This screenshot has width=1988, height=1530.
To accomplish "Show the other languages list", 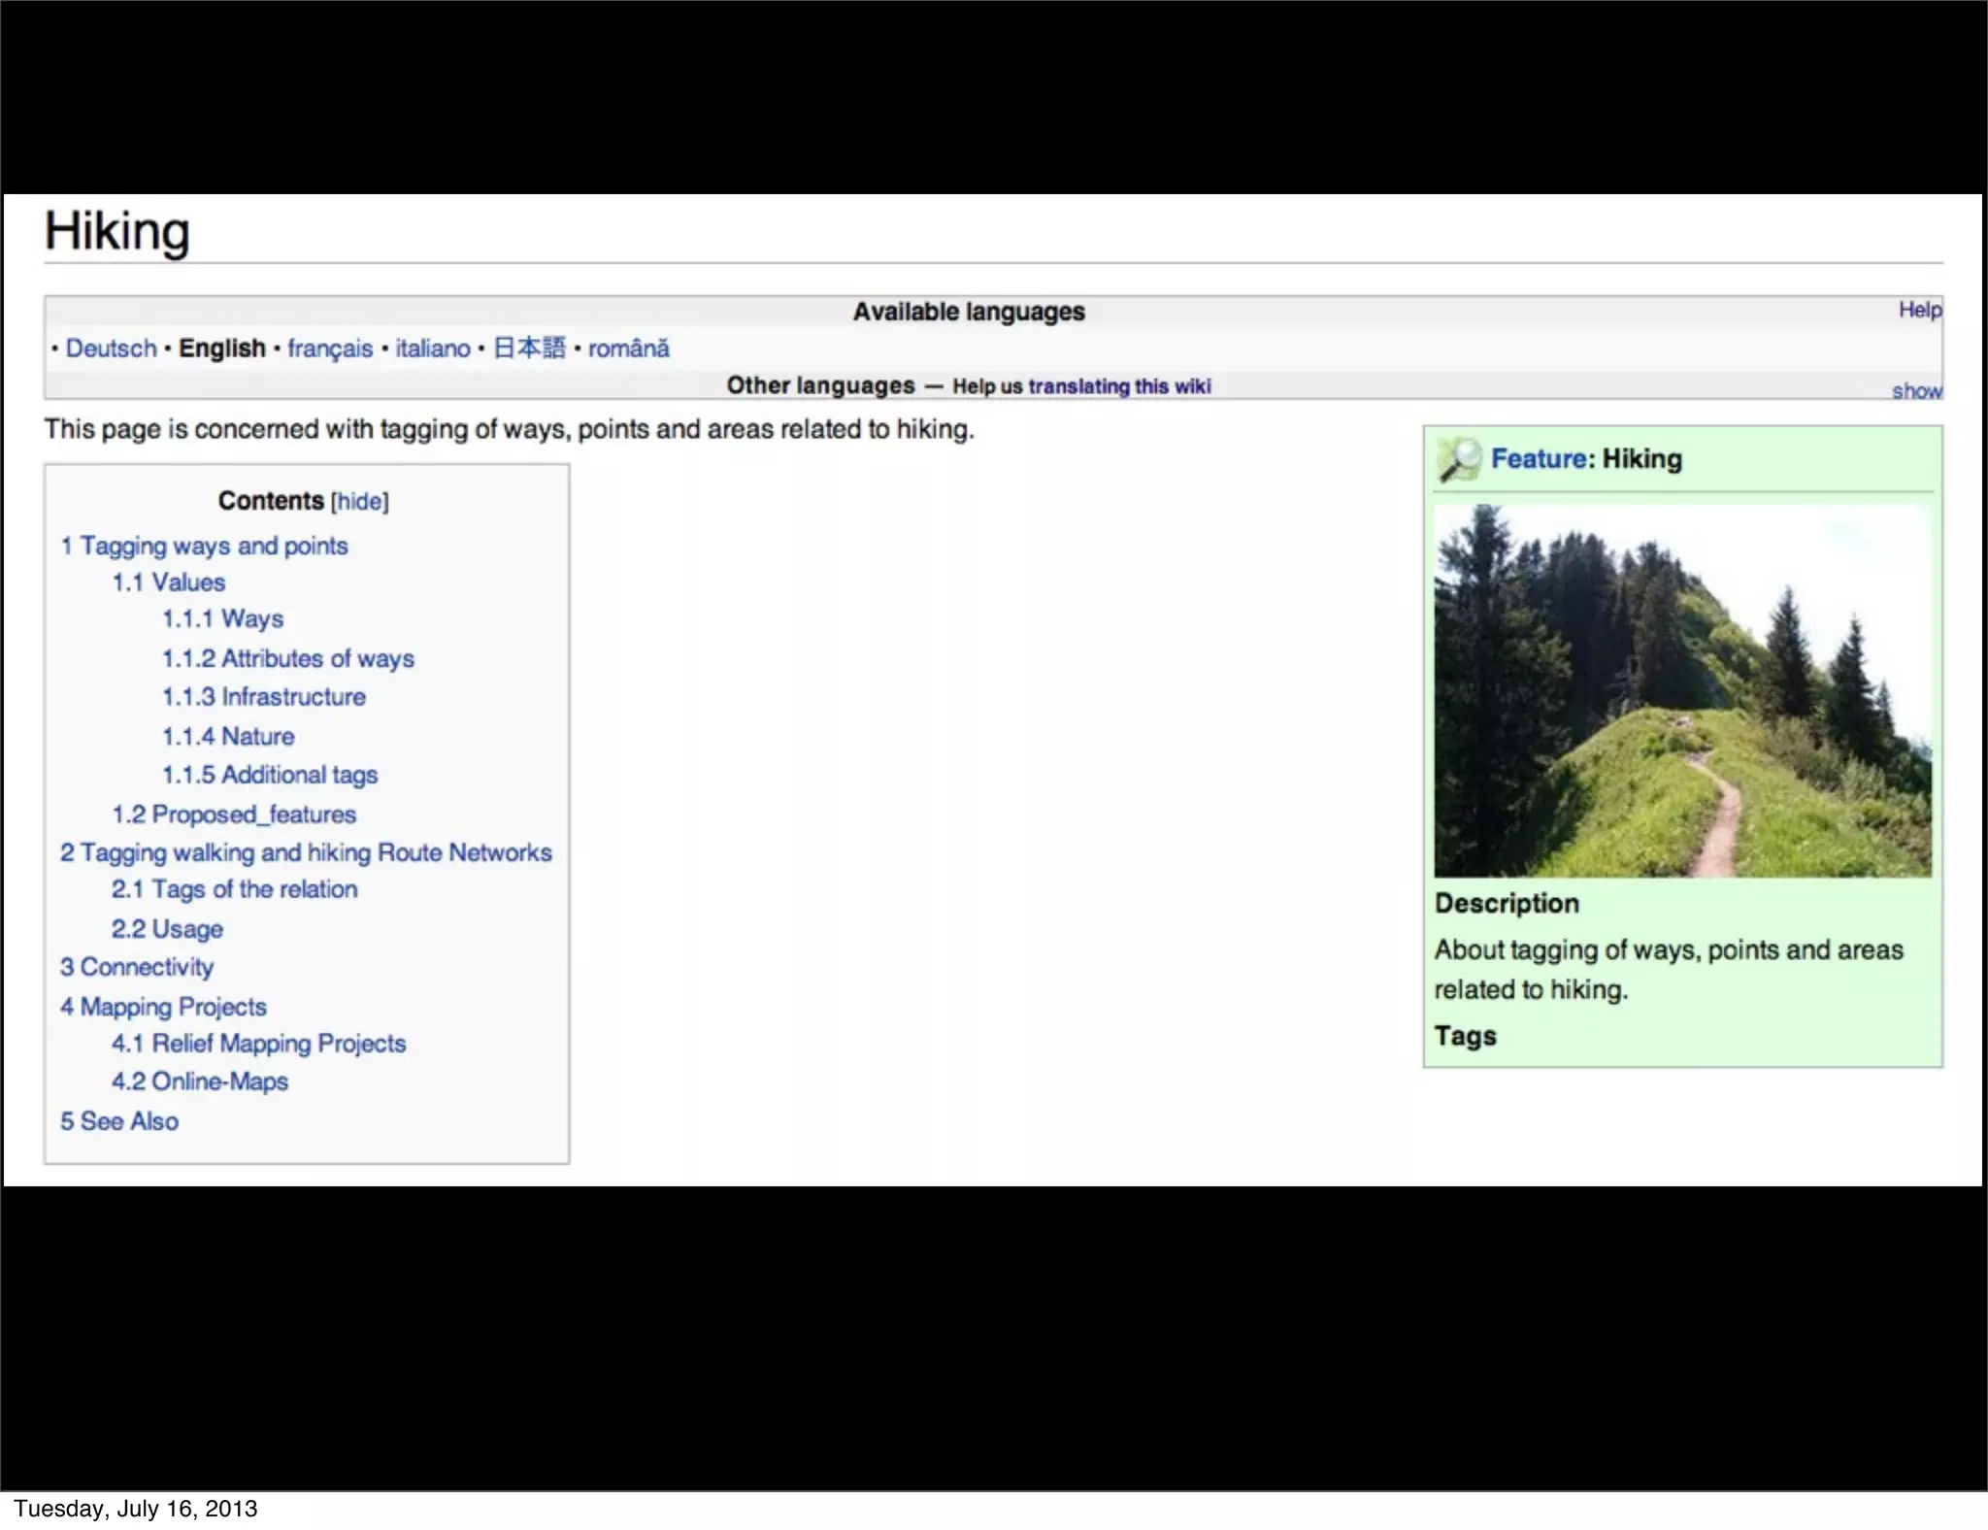I will point(1915,390).
